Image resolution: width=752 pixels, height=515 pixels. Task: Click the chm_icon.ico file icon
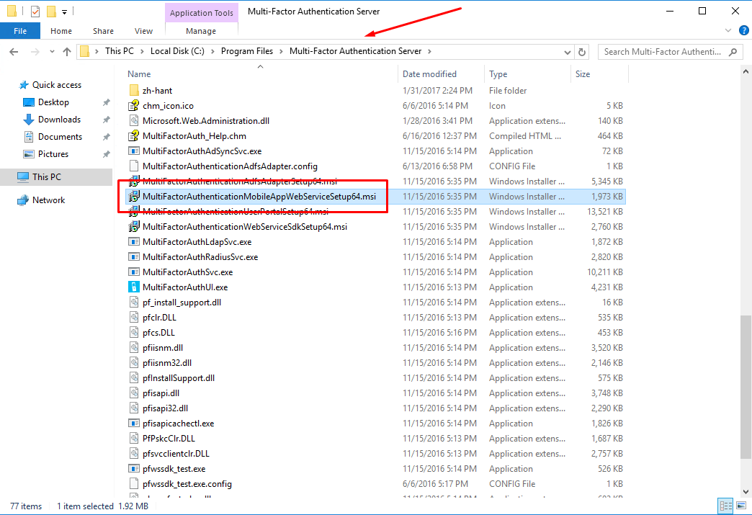coord(134,105)
